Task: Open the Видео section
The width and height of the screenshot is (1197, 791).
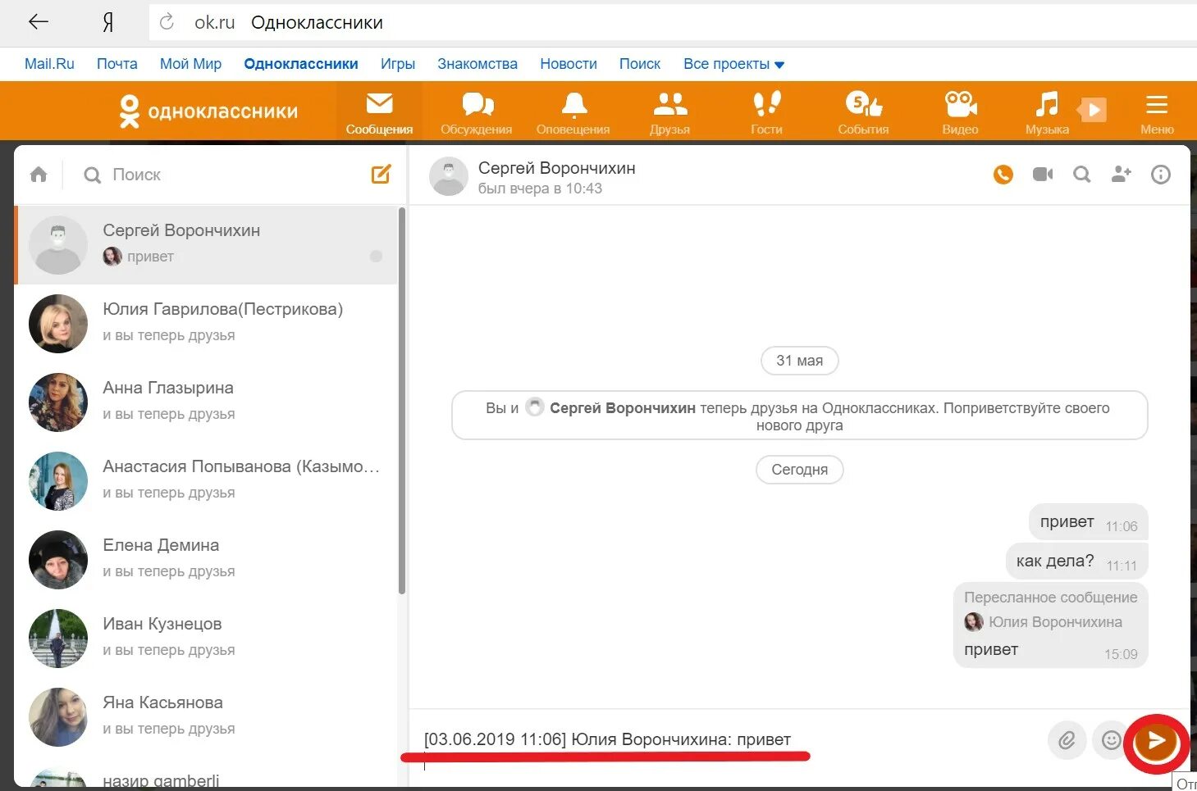Action: 960,112
